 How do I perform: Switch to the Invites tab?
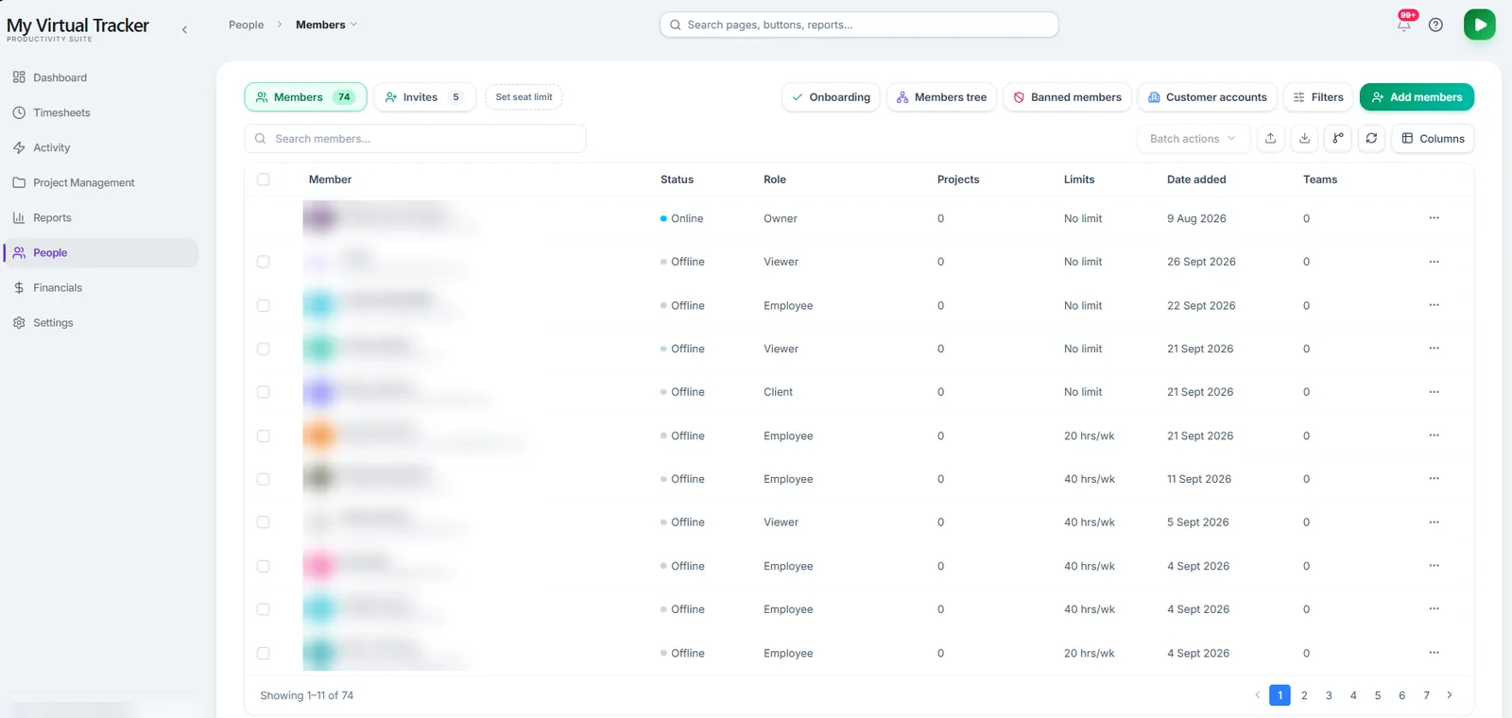click(424, 97)
